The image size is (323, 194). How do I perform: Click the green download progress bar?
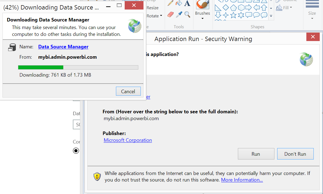pos(78,67)
